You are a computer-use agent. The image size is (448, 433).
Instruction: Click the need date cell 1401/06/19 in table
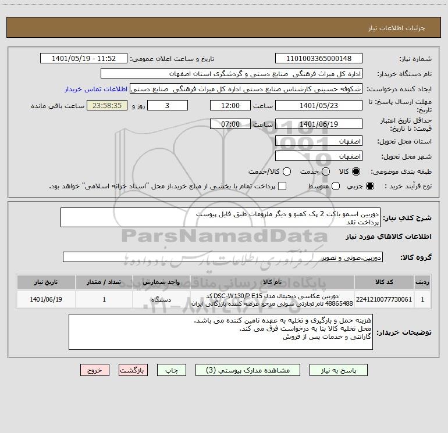46,300
